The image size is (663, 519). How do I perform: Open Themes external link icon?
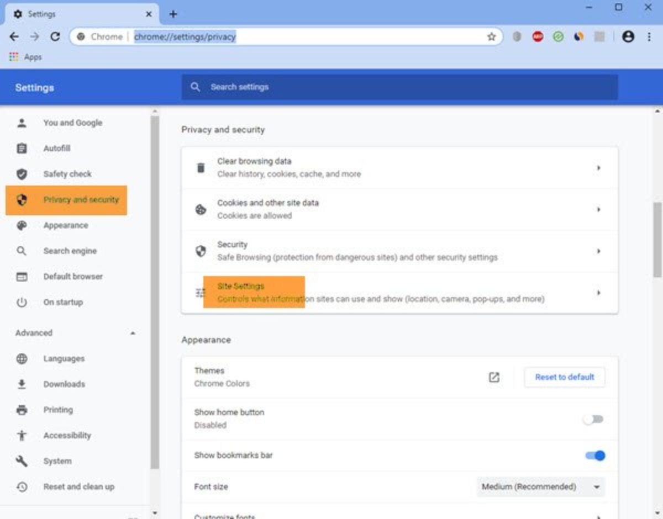click(494, 377)
